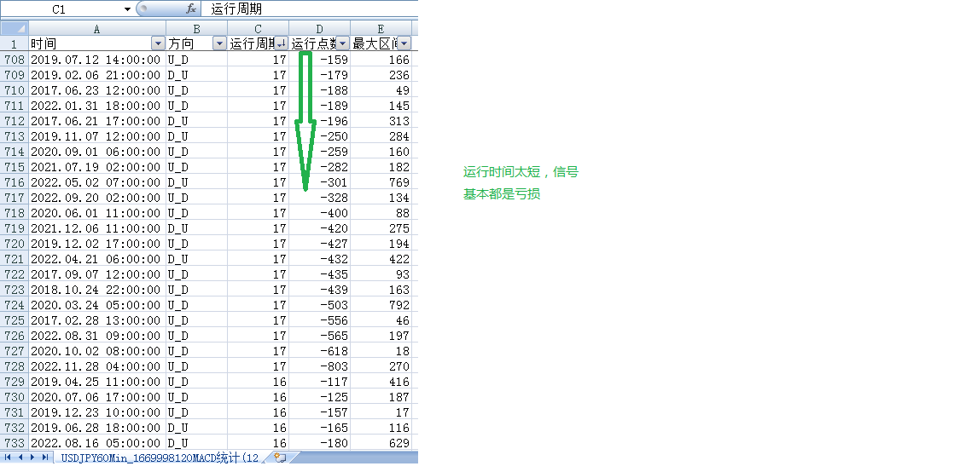This screenshot has width=954, height=472.
Task: Open the 运行点数 column filter dropdown
Action: (x=342, y=43)
